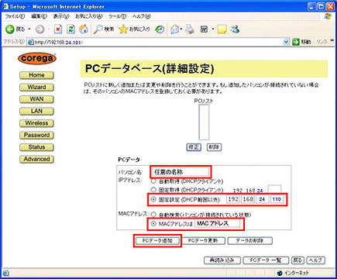337x279 pixels.
Task: Click the Print icon in toolbar
Action: click(190, 29)
